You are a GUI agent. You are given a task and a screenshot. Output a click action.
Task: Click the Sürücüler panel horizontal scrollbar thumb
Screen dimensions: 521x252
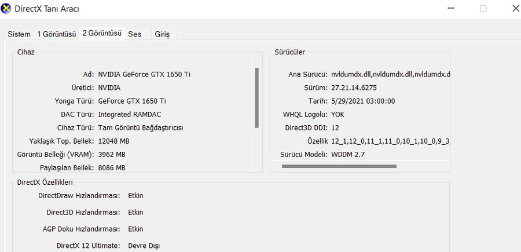tap(339, 166)
